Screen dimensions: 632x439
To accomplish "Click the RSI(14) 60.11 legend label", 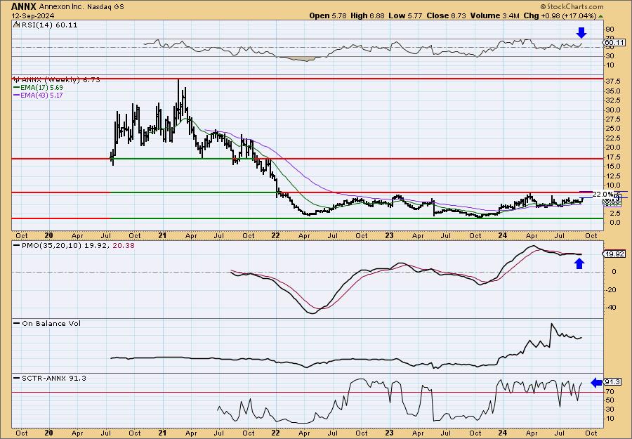I will click(49, 25).
